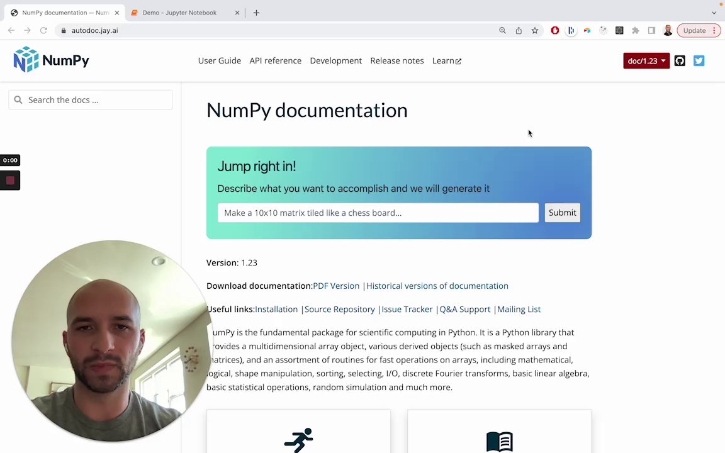Click the Chrome Update button
Viewport: 725px width, 453px height.
tap(699, 30)
